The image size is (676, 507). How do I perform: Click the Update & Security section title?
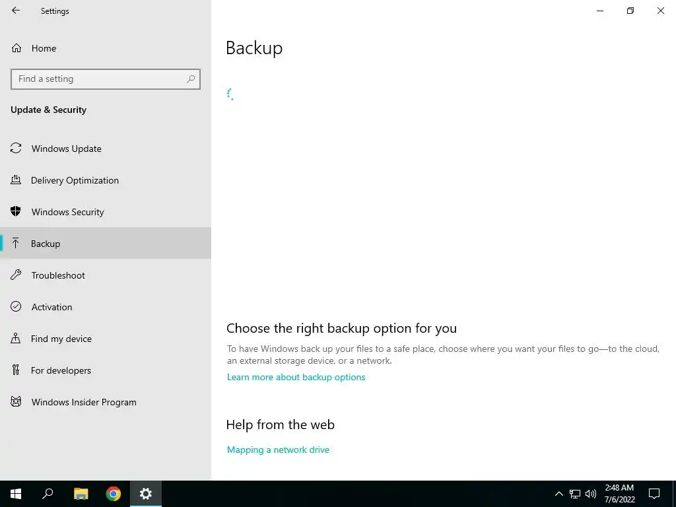[x=48, y=110]
